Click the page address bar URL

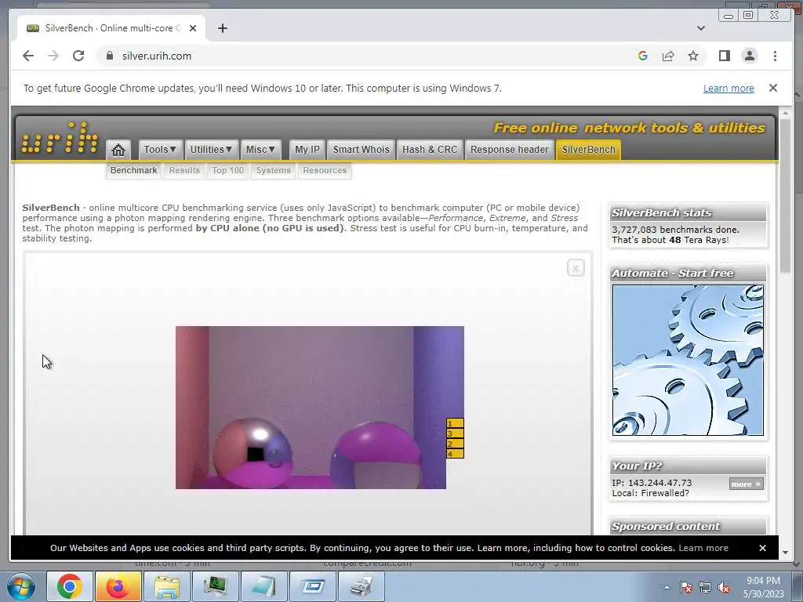(157, 56)
